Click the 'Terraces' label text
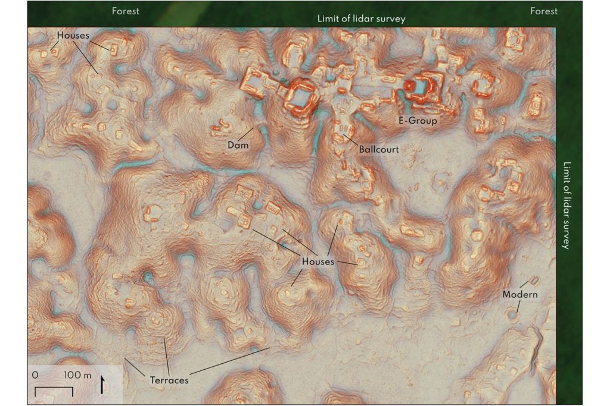 169,380
